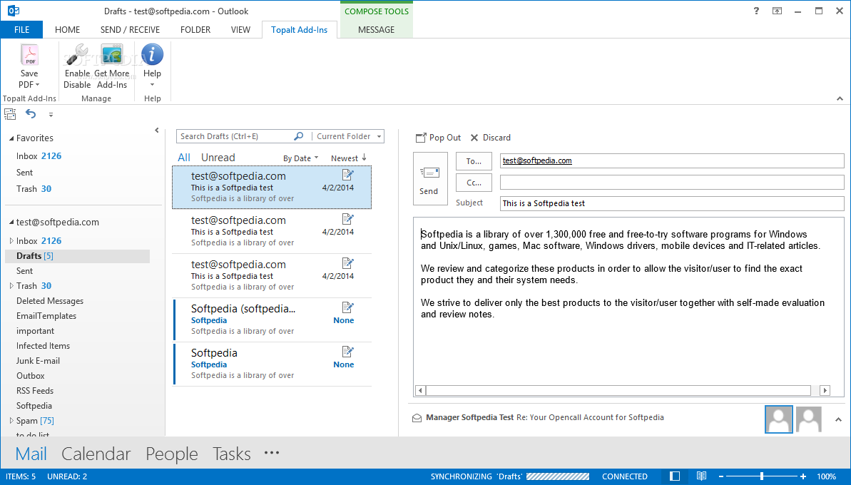Open the Customize Quick Access Toolbar arrow
The height and width of the screenshot is (485, 851).
[51, 114]
